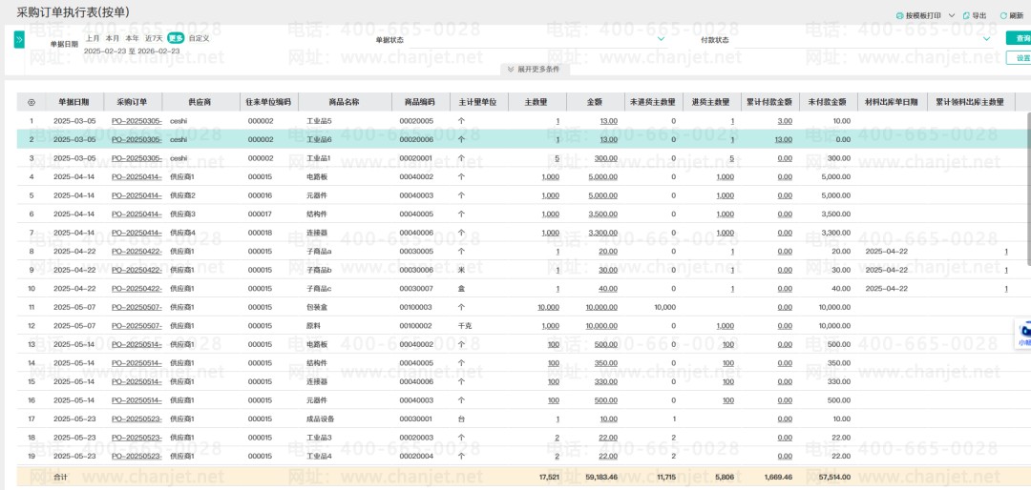
Task: Click the 更多 date range pill
Action: 176,38
